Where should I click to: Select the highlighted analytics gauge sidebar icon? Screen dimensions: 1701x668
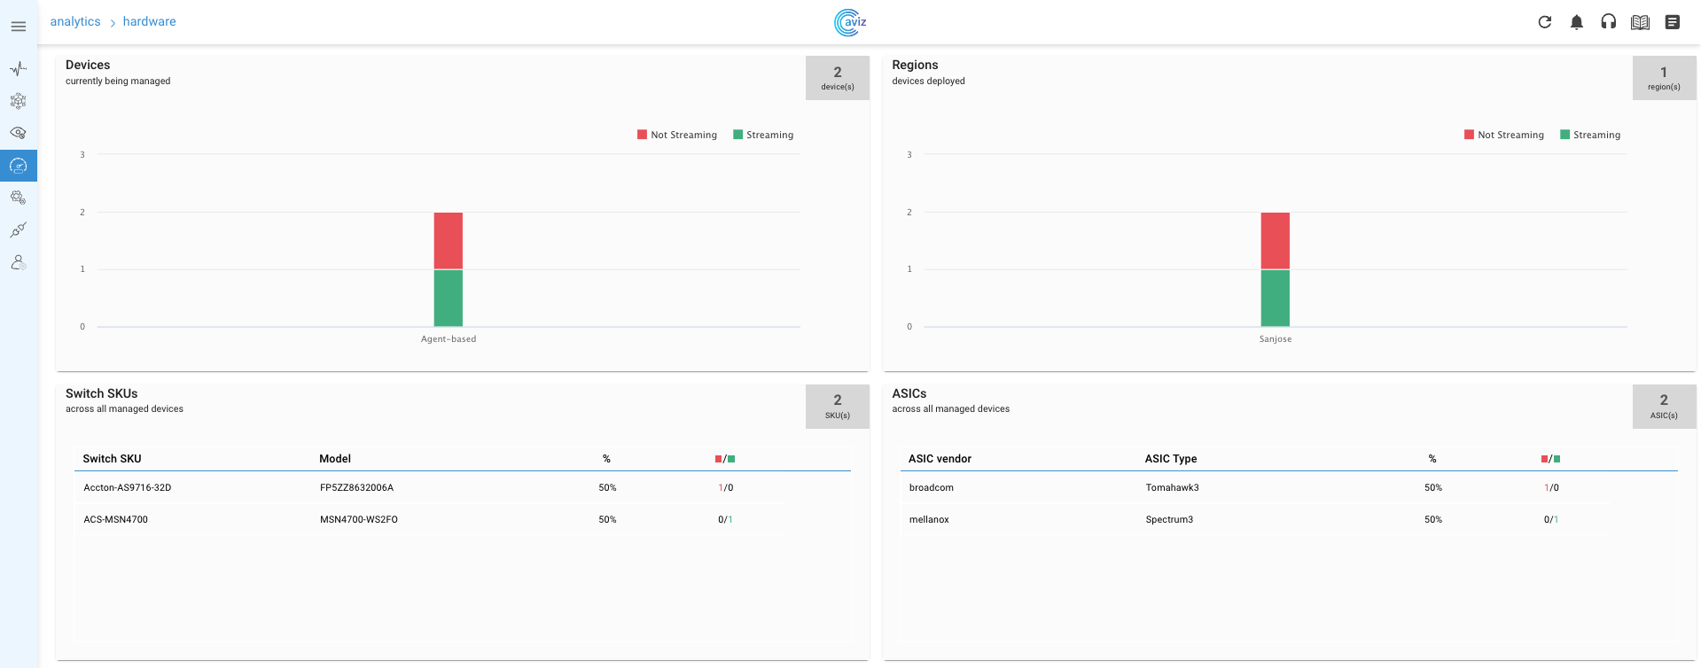point(18,166)
